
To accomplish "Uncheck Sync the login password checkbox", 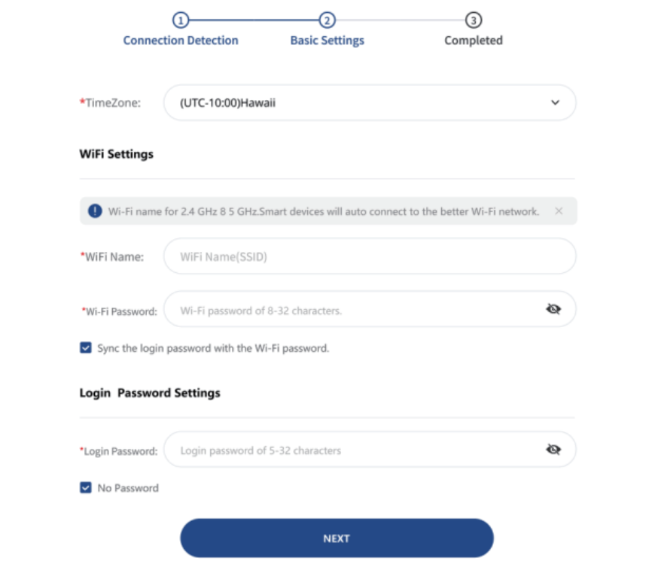I will tap(86, 348).
